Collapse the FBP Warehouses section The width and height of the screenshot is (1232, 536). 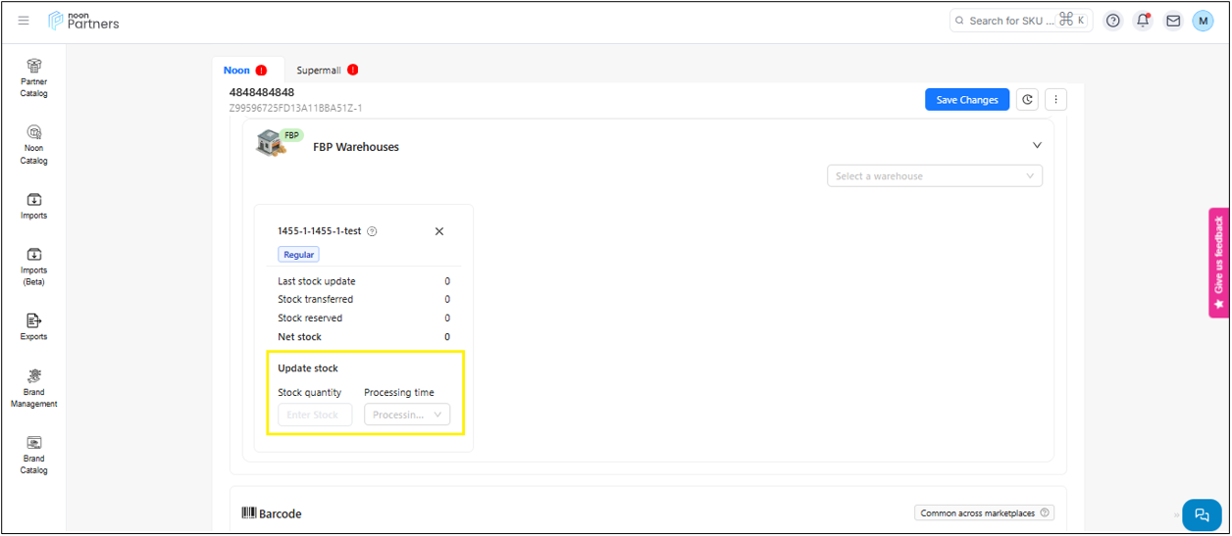(x=1037, y=145)
